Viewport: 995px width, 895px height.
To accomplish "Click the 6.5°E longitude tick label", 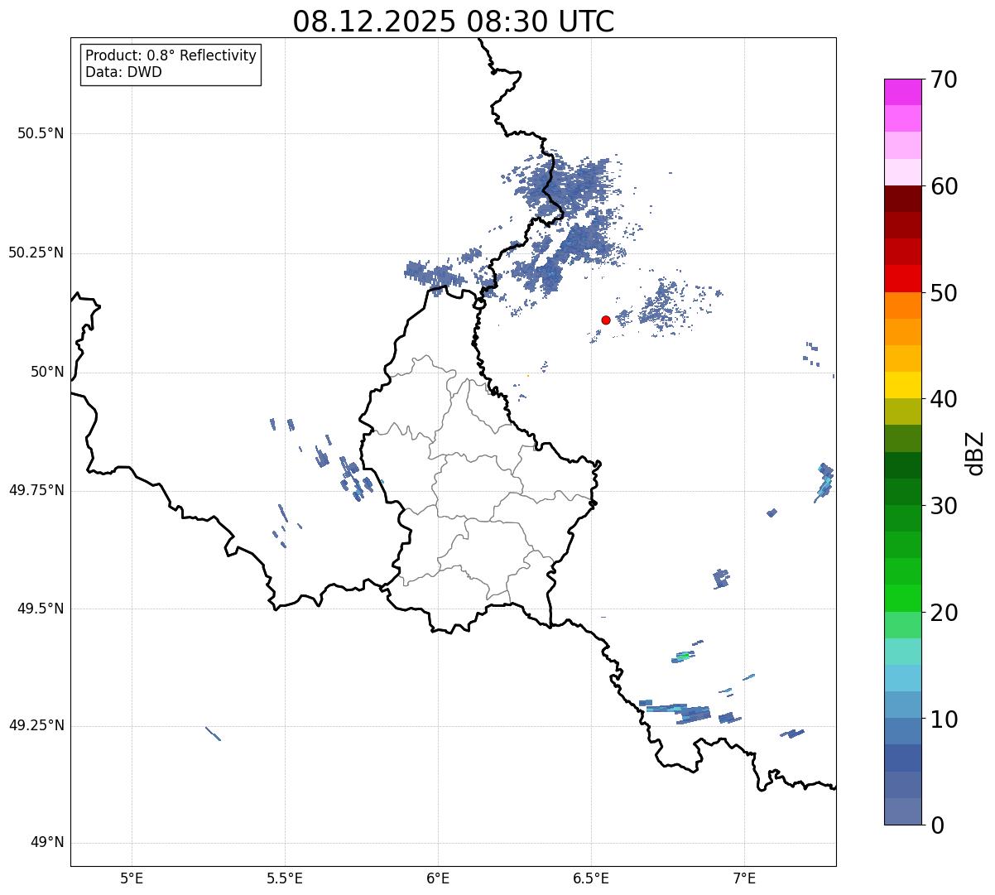I will coord(591,878).
